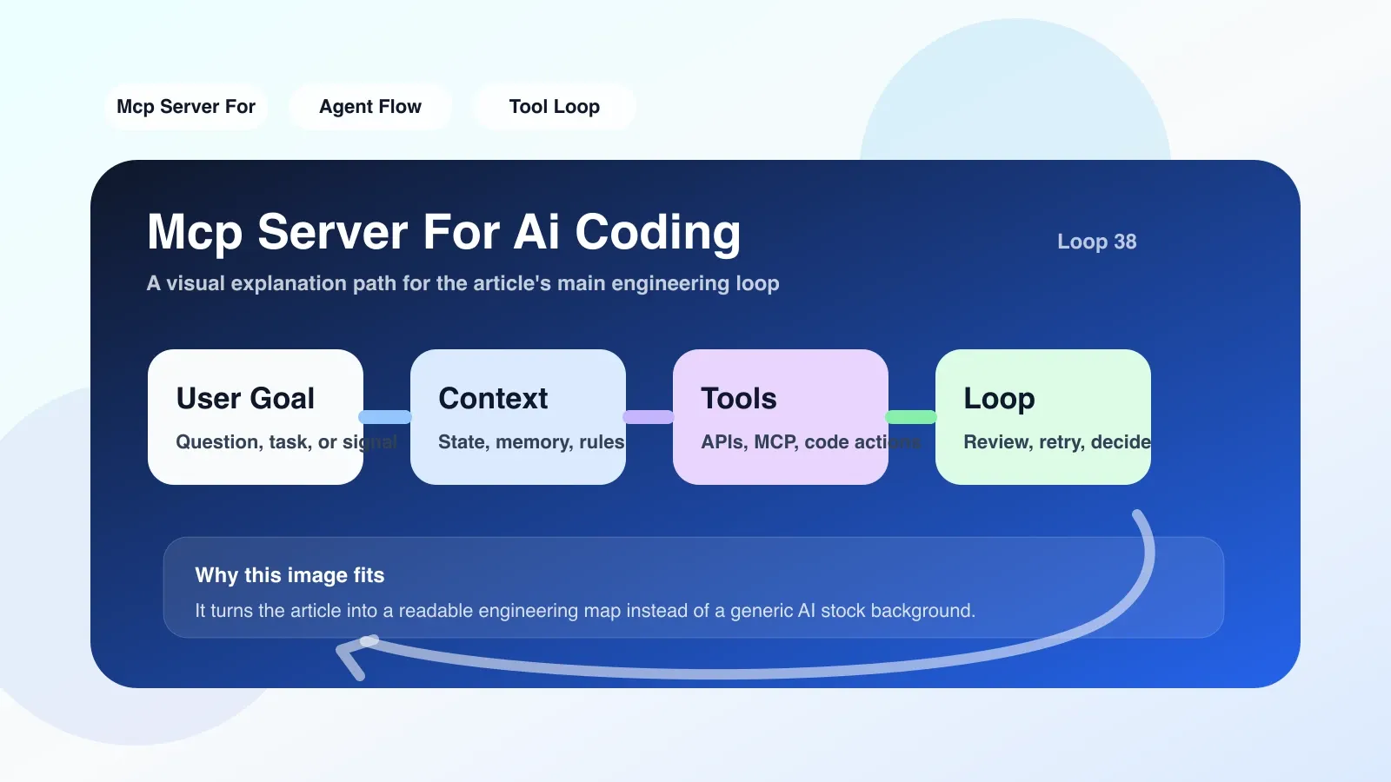This screenshot has height=782, width=1391.
Task: Click the State, memory, rules text
Action: pos(531,442)
